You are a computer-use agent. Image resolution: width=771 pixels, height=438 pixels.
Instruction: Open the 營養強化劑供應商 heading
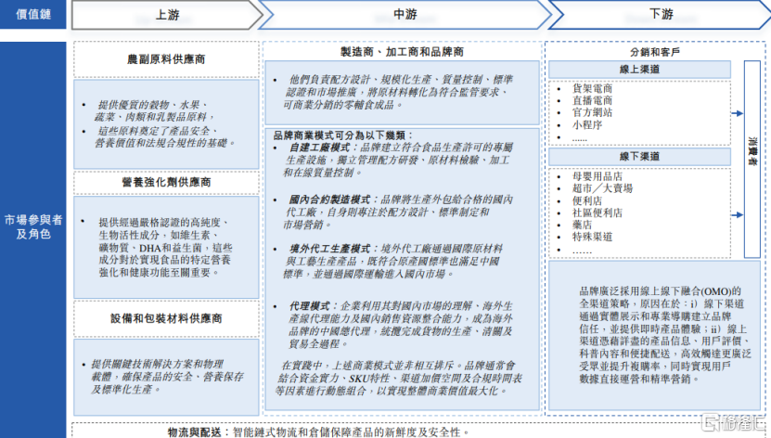tap(166, 182)
